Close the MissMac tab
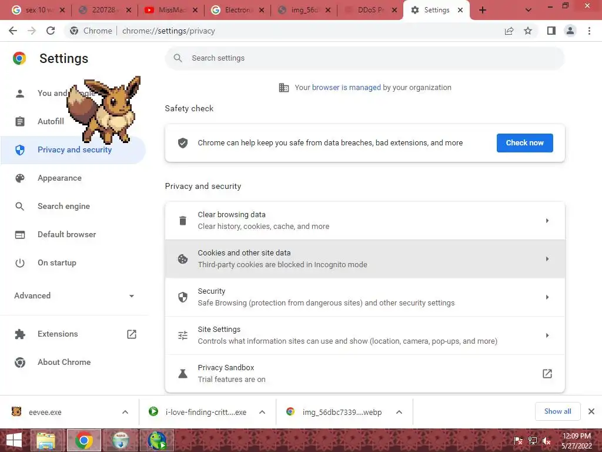 coord(195,11)
